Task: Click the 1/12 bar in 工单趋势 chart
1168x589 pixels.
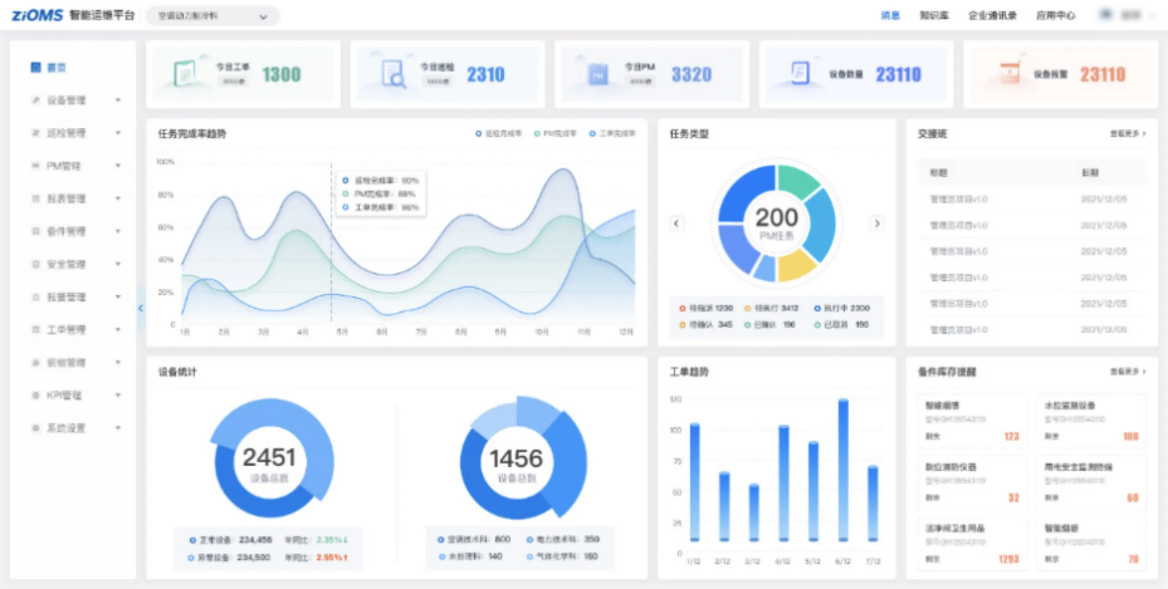Action: (x=695, y=482)
